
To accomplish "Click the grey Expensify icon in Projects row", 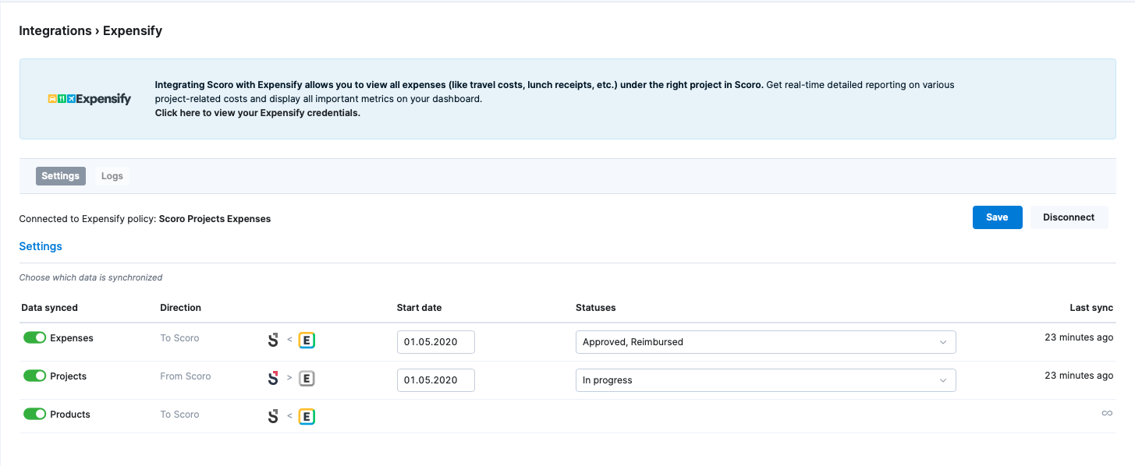I will pyautogui.click(x=307, y=379).
